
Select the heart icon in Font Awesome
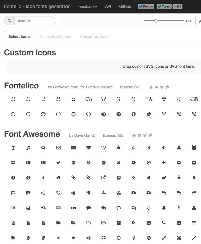tap(89, 148)
